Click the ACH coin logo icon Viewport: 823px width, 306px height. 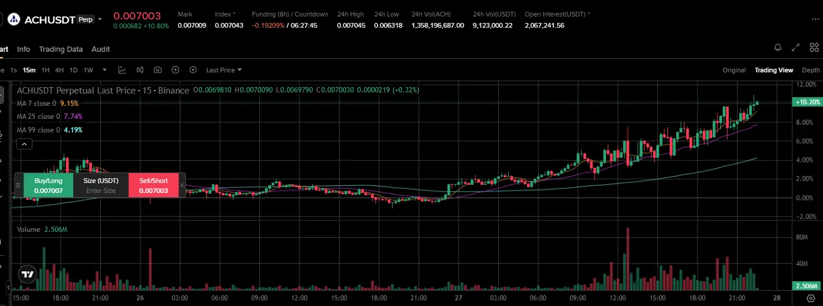pyautogui.click(x=13, y=19)
